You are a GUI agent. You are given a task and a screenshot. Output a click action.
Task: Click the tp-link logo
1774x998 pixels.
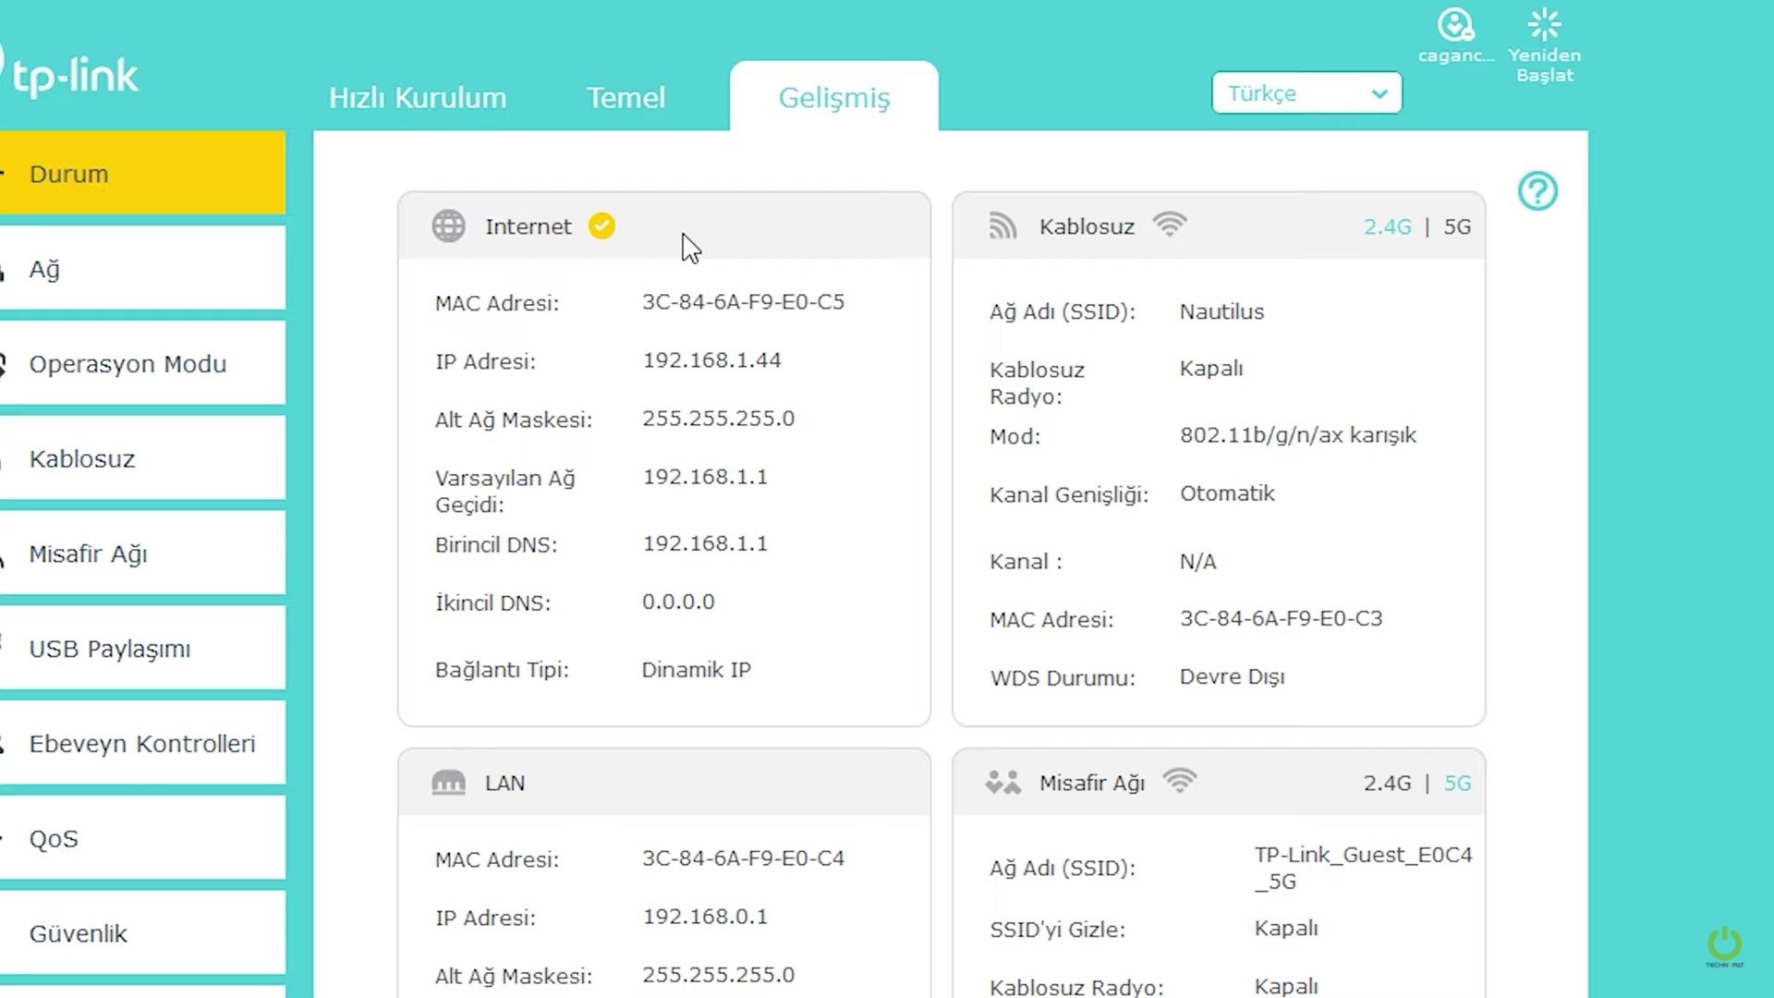[74, 76]
